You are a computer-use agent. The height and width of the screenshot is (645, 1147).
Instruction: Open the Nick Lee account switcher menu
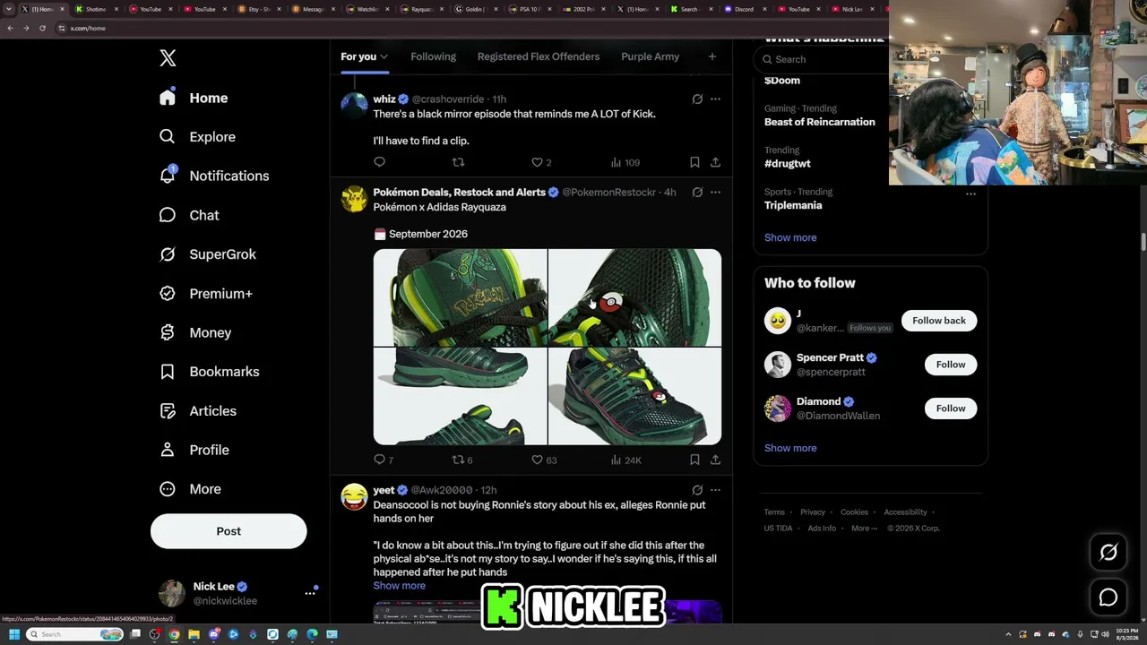tap(310, 593)
